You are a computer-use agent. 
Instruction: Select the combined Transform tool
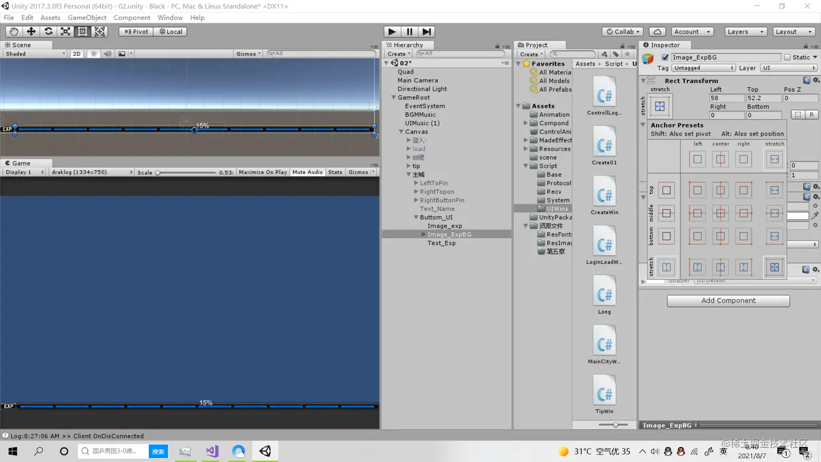[100, 31]
